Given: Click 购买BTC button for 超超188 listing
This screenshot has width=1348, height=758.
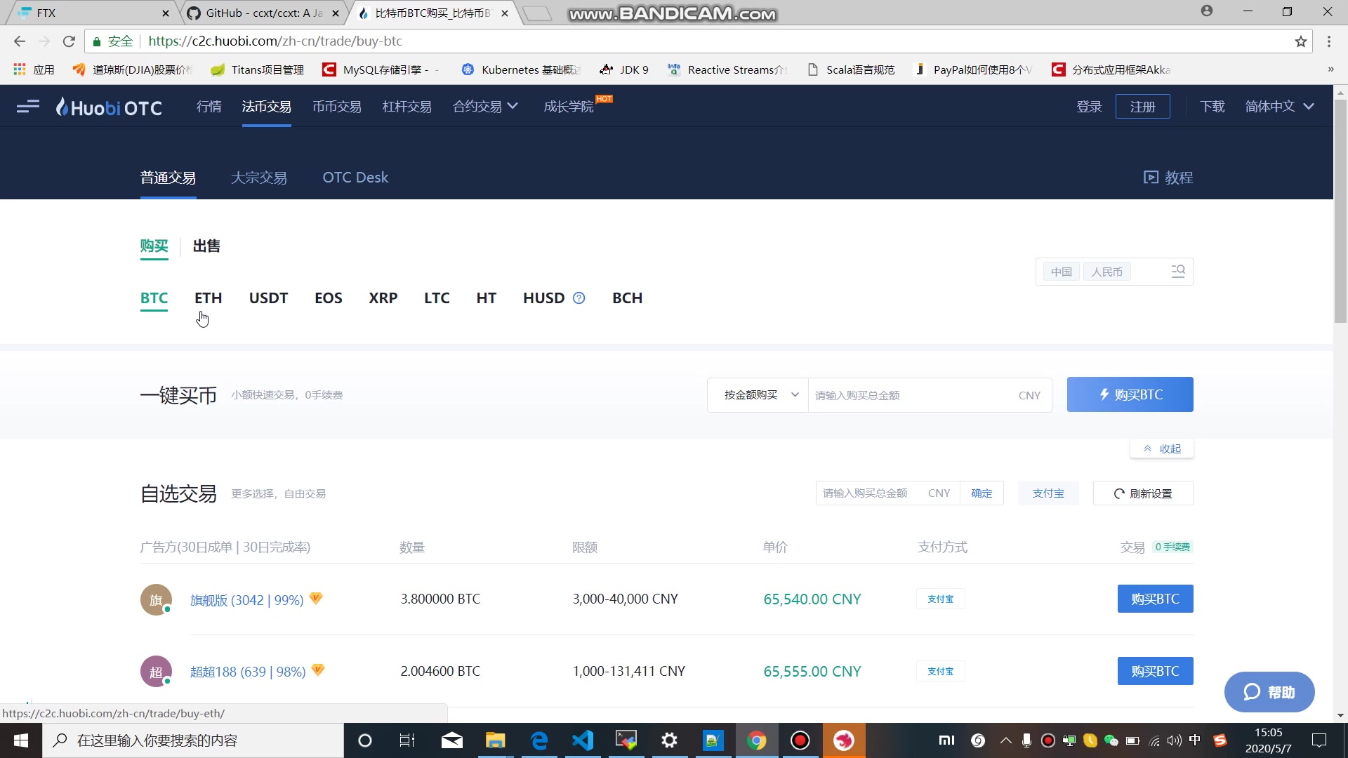Looking at the screenshot, I should coord(1156,671).
